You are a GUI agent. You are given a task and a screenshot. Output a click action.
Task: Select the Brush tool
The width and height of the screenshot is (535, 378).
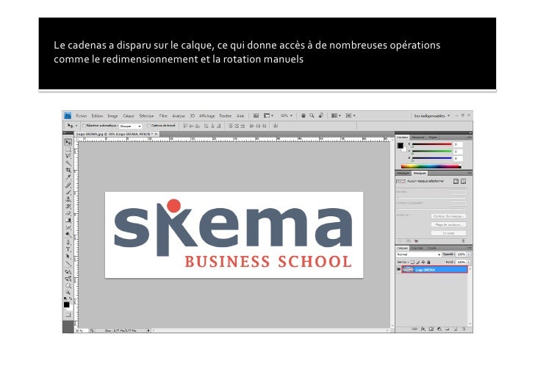[x=68, y=192]
